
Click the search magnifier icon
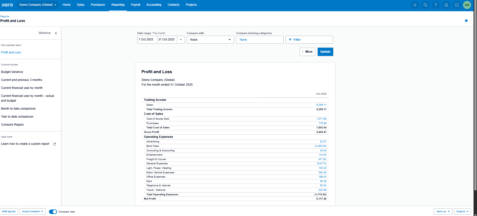point(425,5)
